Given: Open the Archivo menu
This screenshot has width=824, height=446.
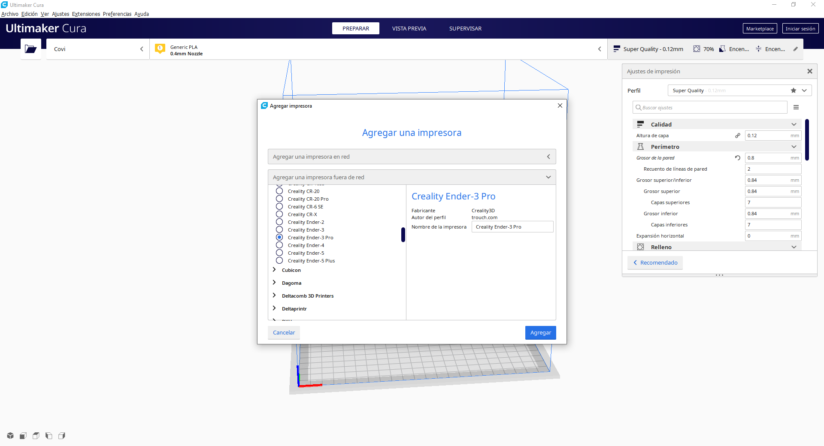Looking at the screenshot, I should [x=9, y=14].
